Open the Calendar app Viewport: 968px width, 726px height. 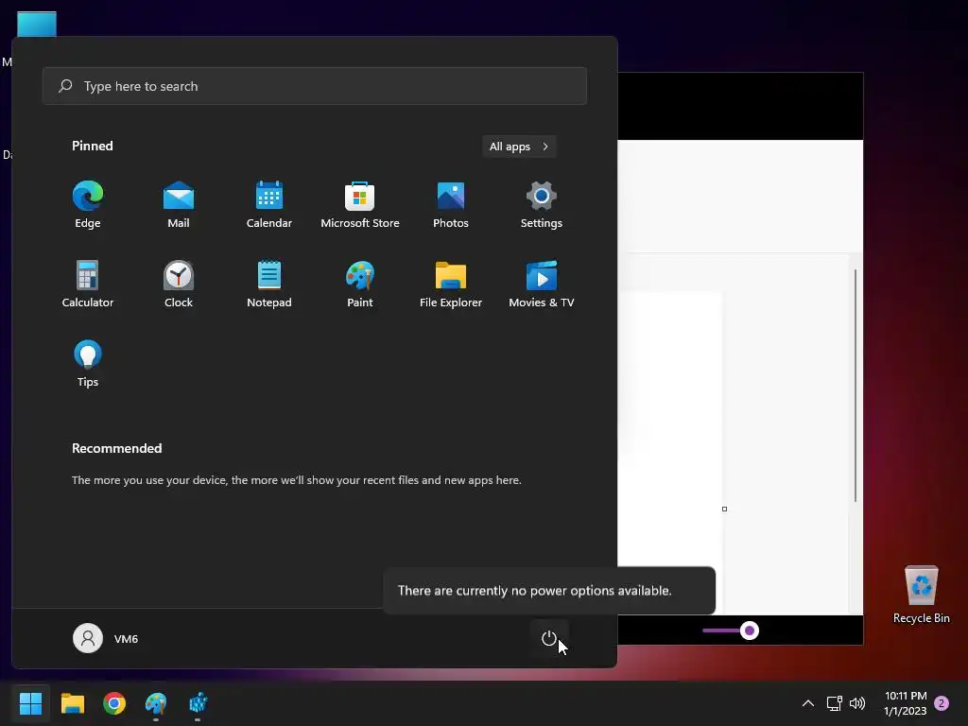point(269,205)
